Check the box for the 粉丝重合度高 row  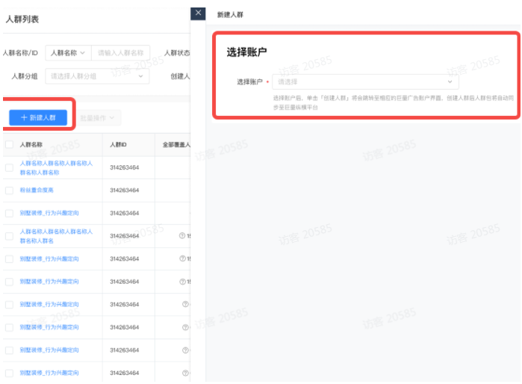point(9,191)
